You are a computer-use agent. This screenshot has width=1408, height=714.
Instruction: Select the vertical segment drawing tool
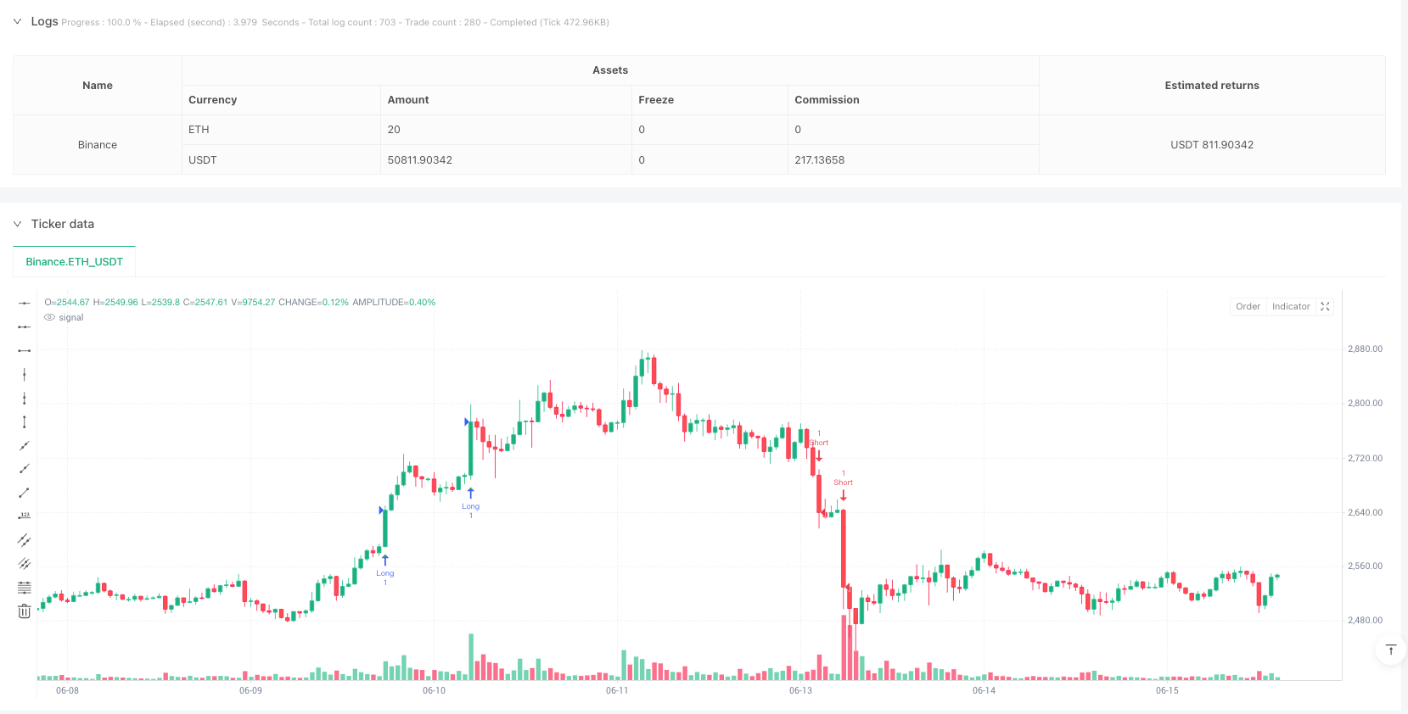(24, 421)
